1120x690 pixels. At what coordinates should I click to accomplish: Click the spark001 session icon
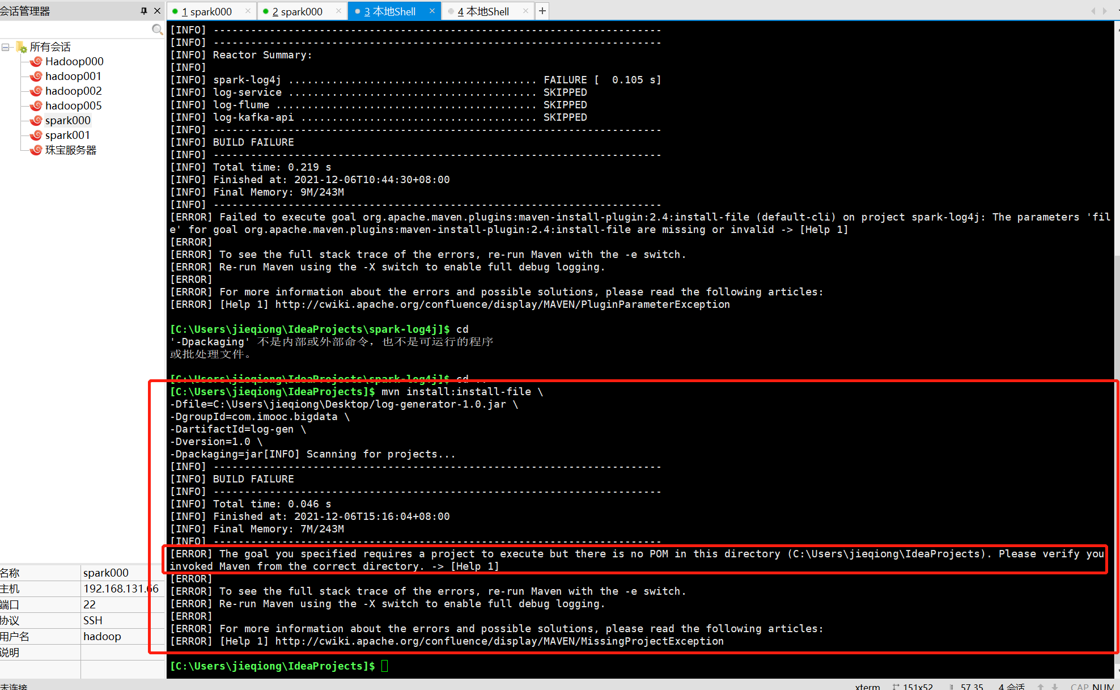(x=36, y=135)
